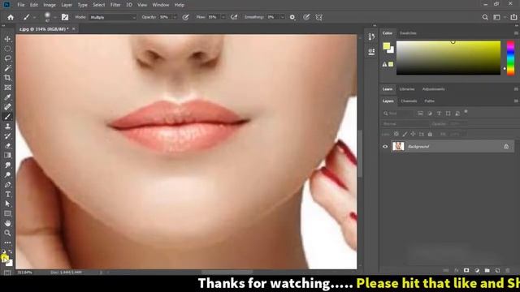Open the Image menu
This screenshot has height=292, width=520.
pyautogui.click(x=50, y=5)
